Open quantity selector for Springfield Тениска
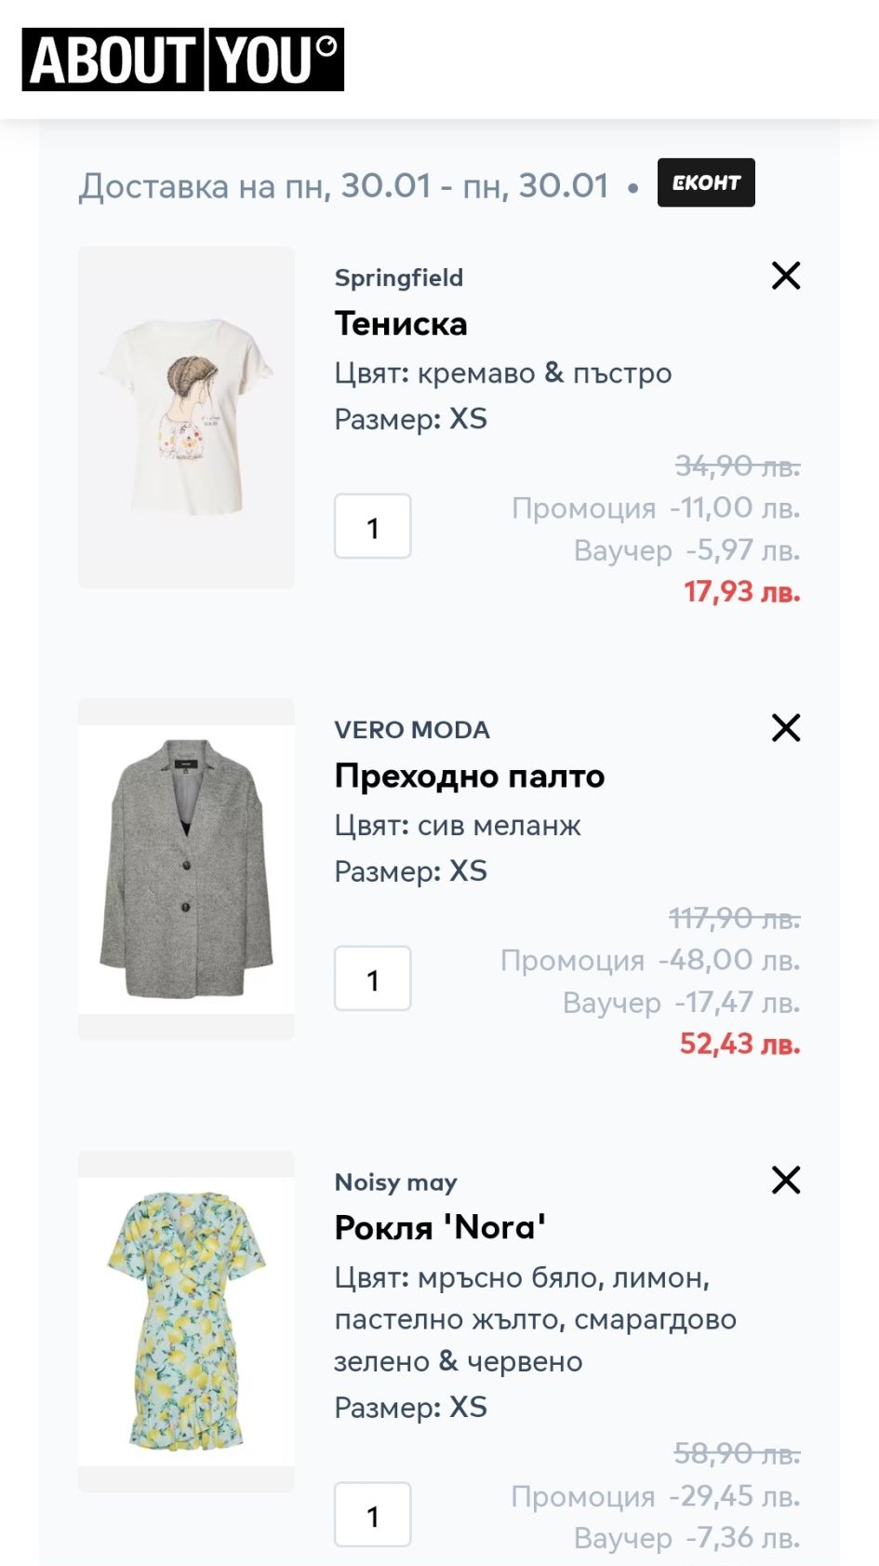 (x=373, y=527)
